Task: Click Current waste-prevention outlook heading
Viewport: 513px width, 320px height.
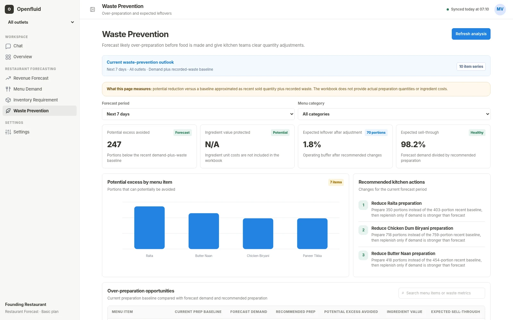Action: [x=140, y=62]
